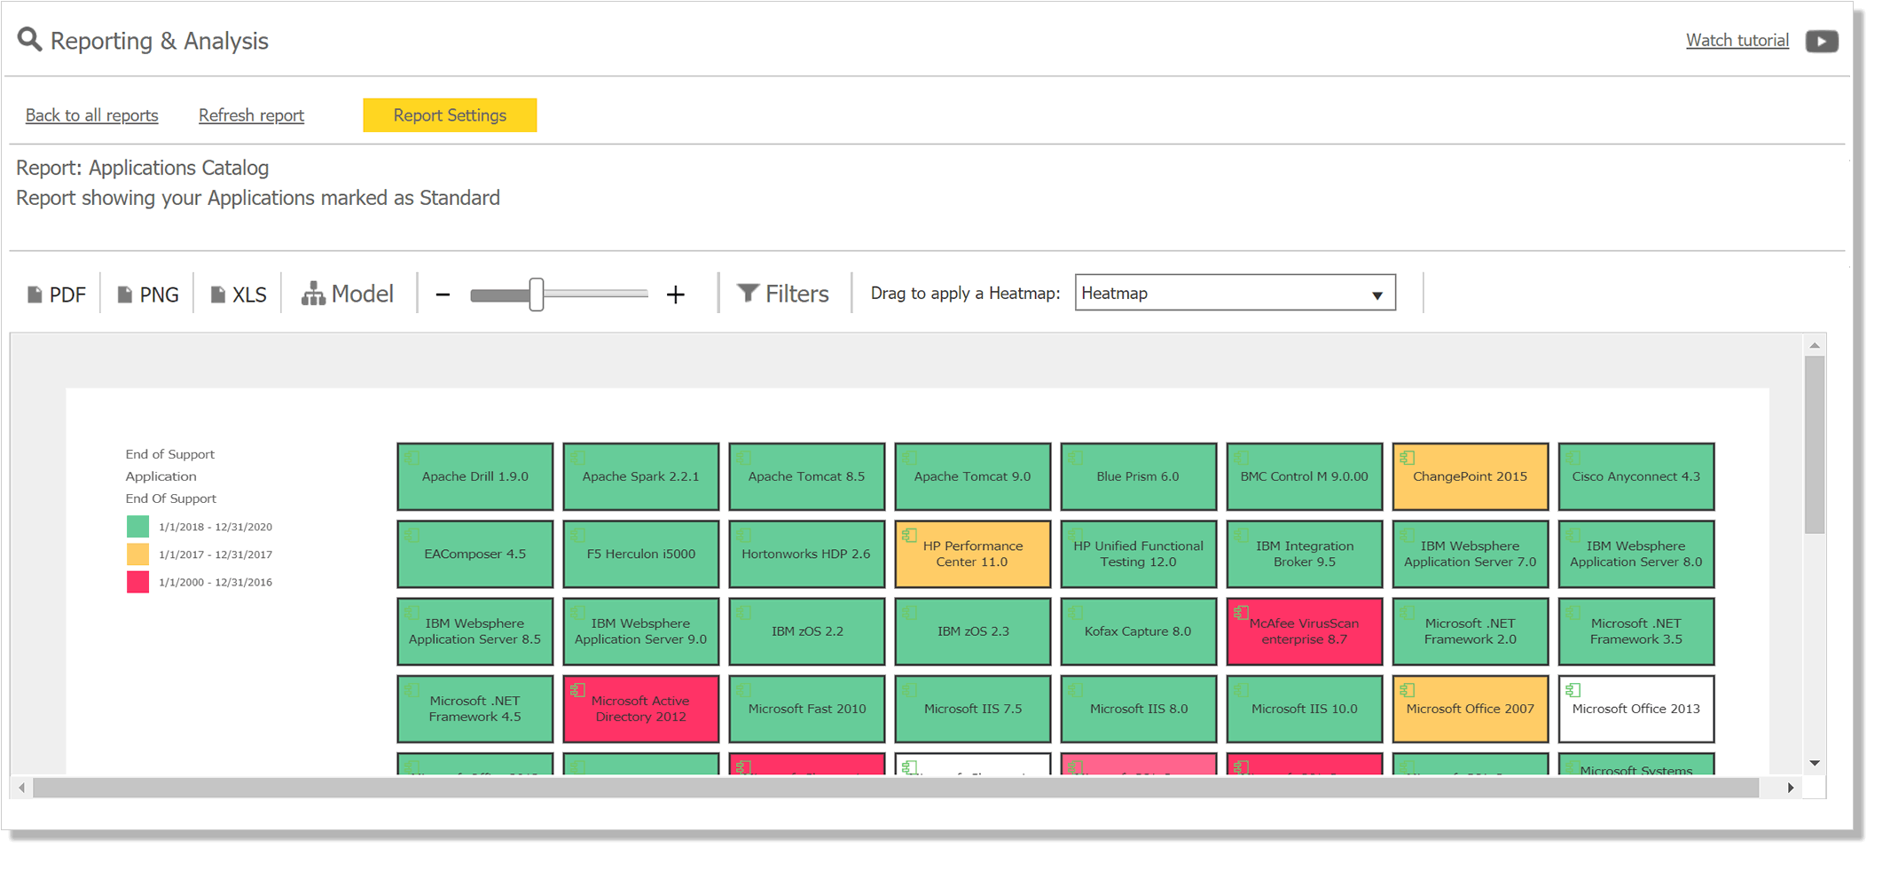
Task: Select the Microsoft IIS 10.0 tile
Action: tap(1304, 708)
